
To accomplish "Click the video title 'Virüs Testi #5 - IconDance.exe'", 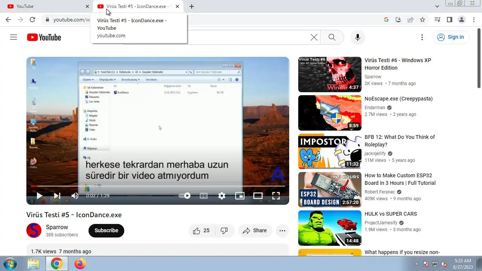I will tap(74, 215).
